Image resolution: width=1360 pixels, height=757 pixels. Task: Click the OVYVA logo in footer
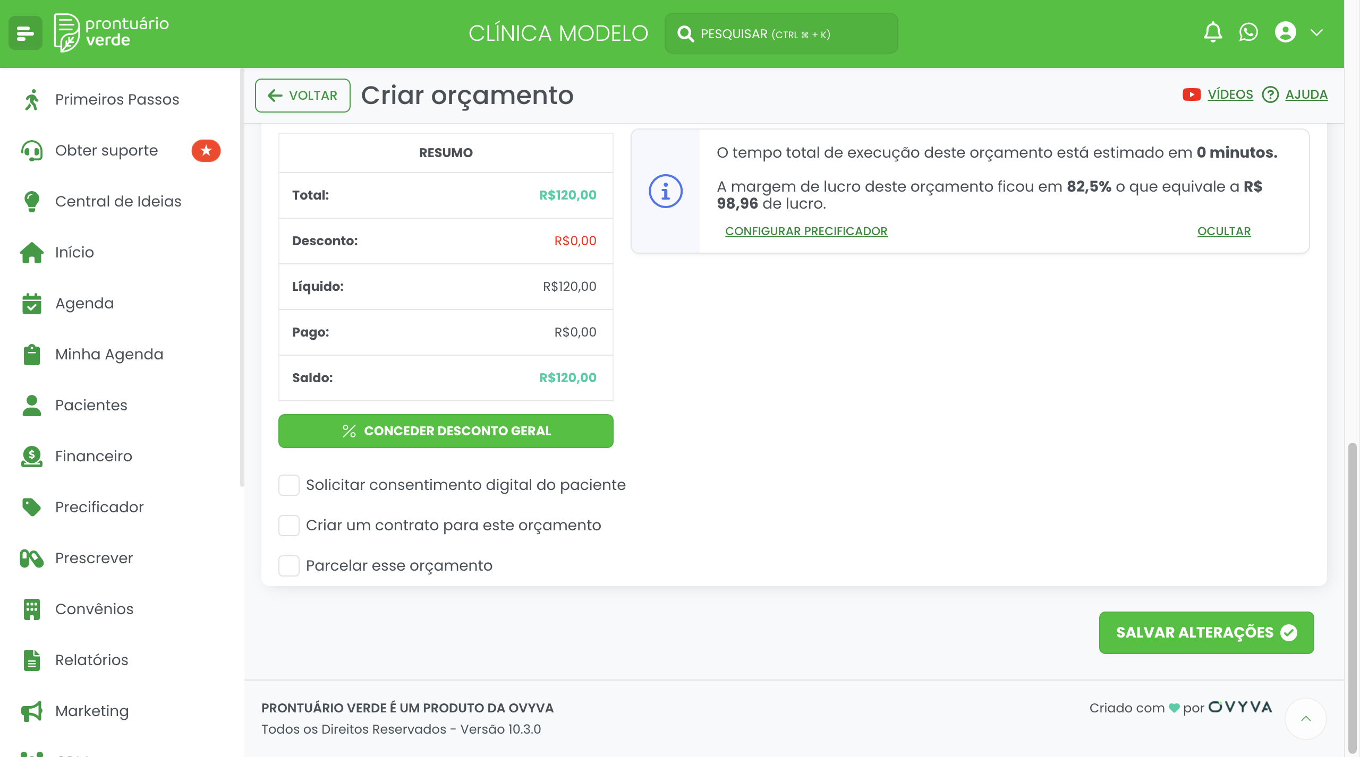[1240, 707]
